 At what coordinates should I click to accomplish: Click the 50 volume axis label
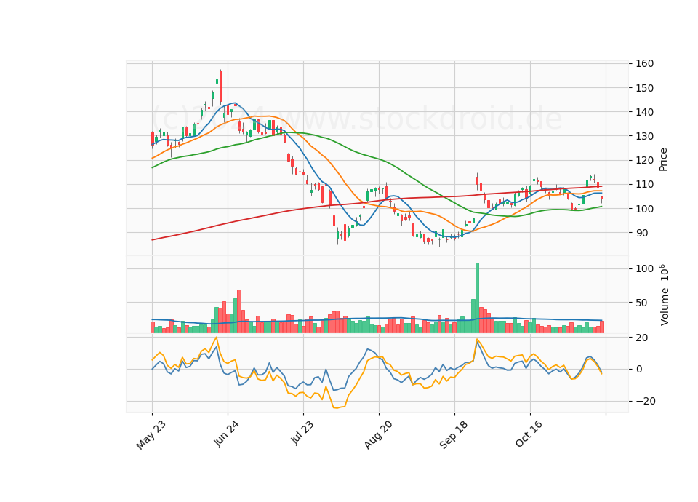click(x=641, y=303)
